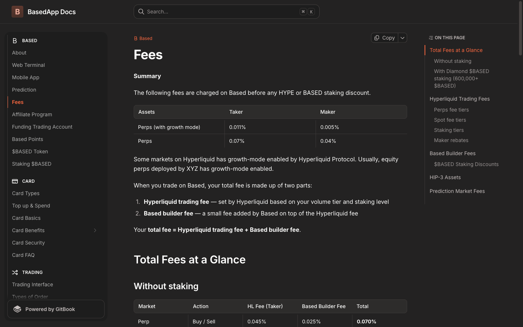This screenshot has width=523, height=327.
Task: Jump to With Diamond $BASED staking section
Action: pos(462,78)
